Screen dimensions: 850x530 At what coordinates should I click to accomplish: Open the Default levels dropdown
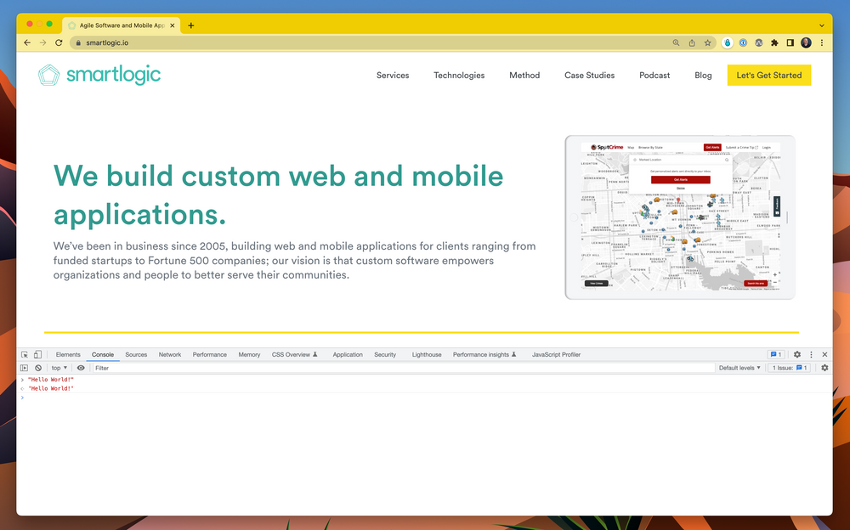tap(739, 368)
